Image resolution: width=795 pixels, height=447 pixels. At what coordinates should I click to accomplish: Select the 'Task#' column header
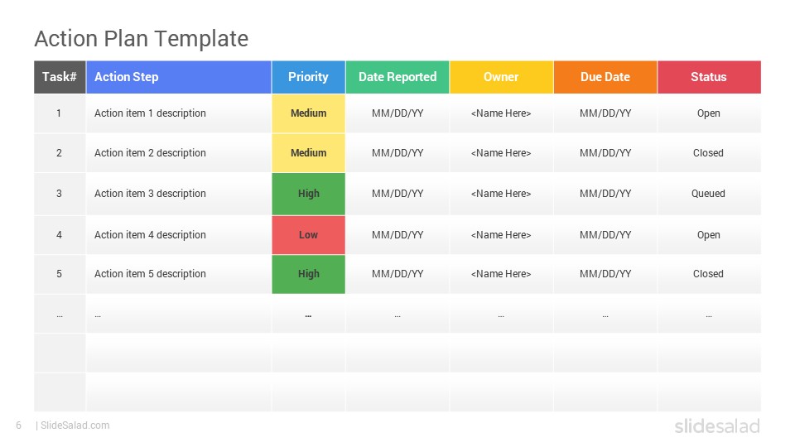60,77
